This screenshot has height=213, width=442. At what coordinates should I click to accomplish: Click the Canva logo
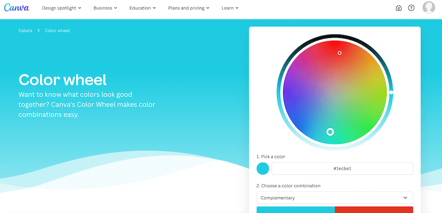(x=17, y=8)
